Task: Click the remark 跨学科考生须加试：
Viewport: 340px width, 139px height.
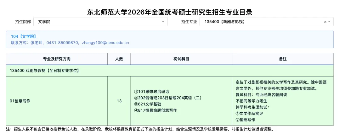Action: [x=252, y=107]
